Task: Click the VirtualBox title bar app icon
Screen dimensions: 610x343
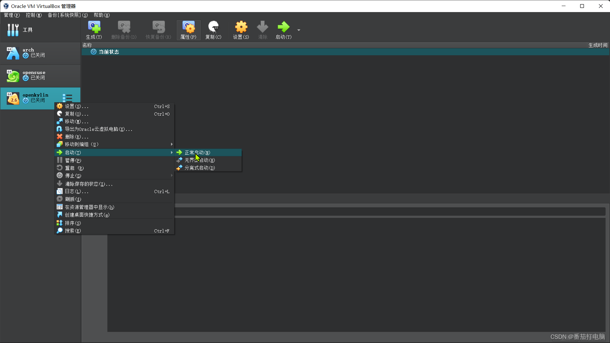Action: click(6, 6)
